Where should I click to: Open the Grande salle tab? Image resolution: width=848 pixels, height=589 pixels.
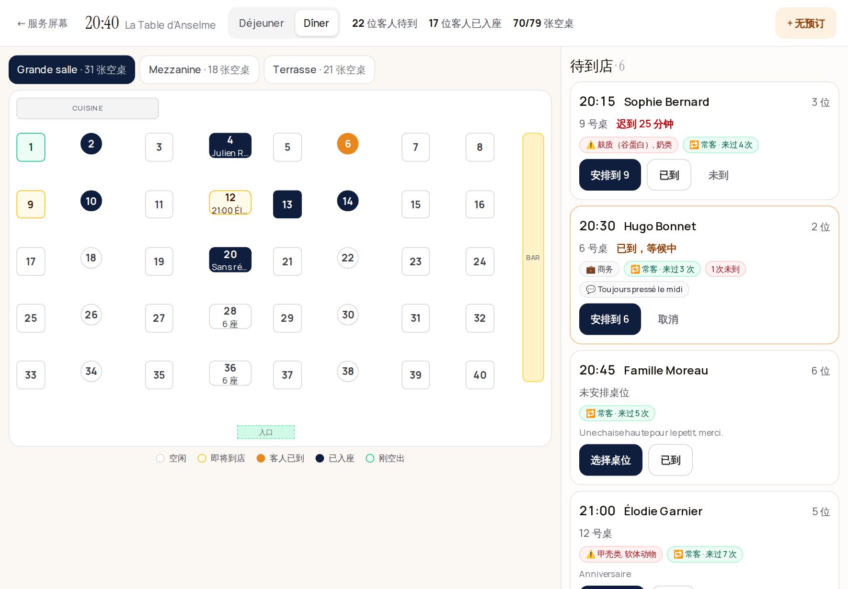coord(72,70)
